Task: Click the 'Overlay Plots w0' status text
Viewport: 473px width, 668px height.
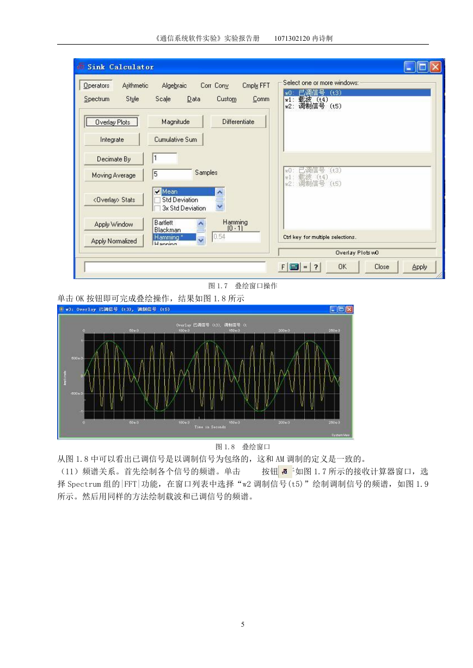Action: (x=357, y=252)
